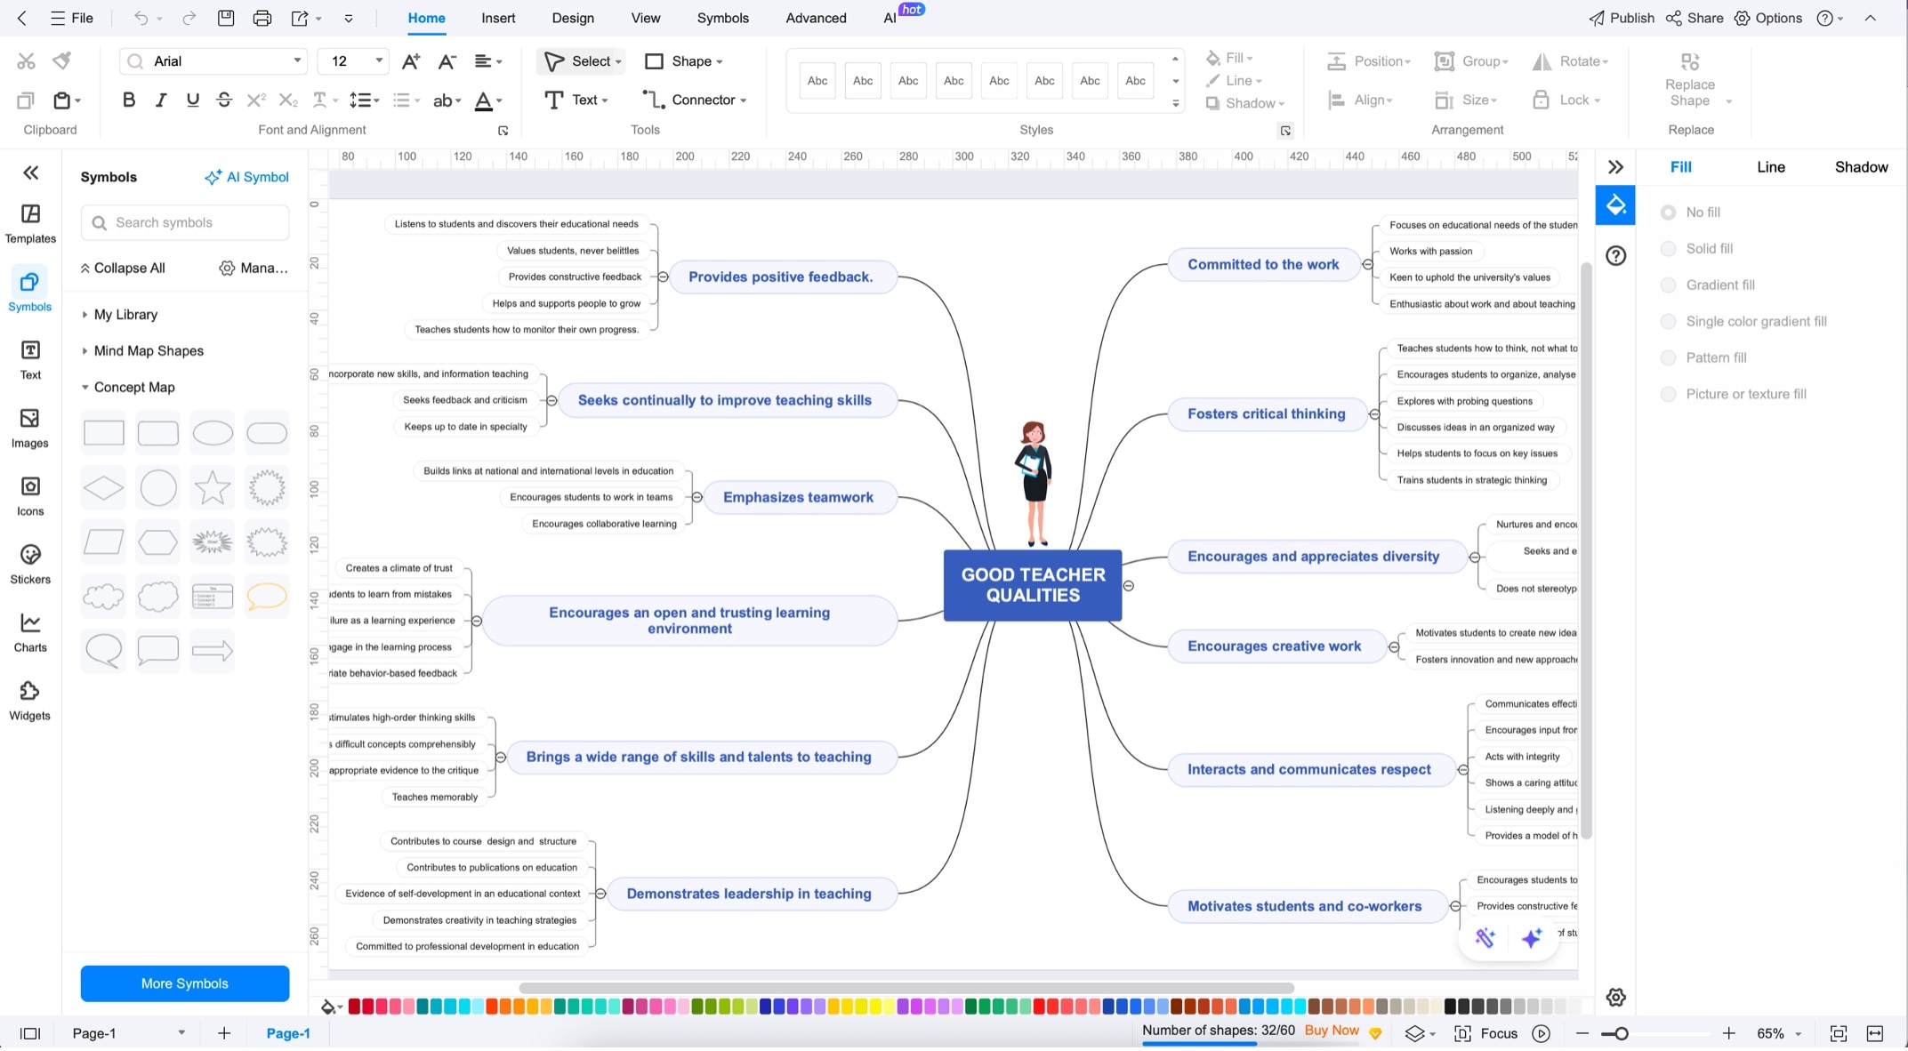Apply Strikethrough formatting
Screen dimensions: 1908x1051
coord(224,100)
